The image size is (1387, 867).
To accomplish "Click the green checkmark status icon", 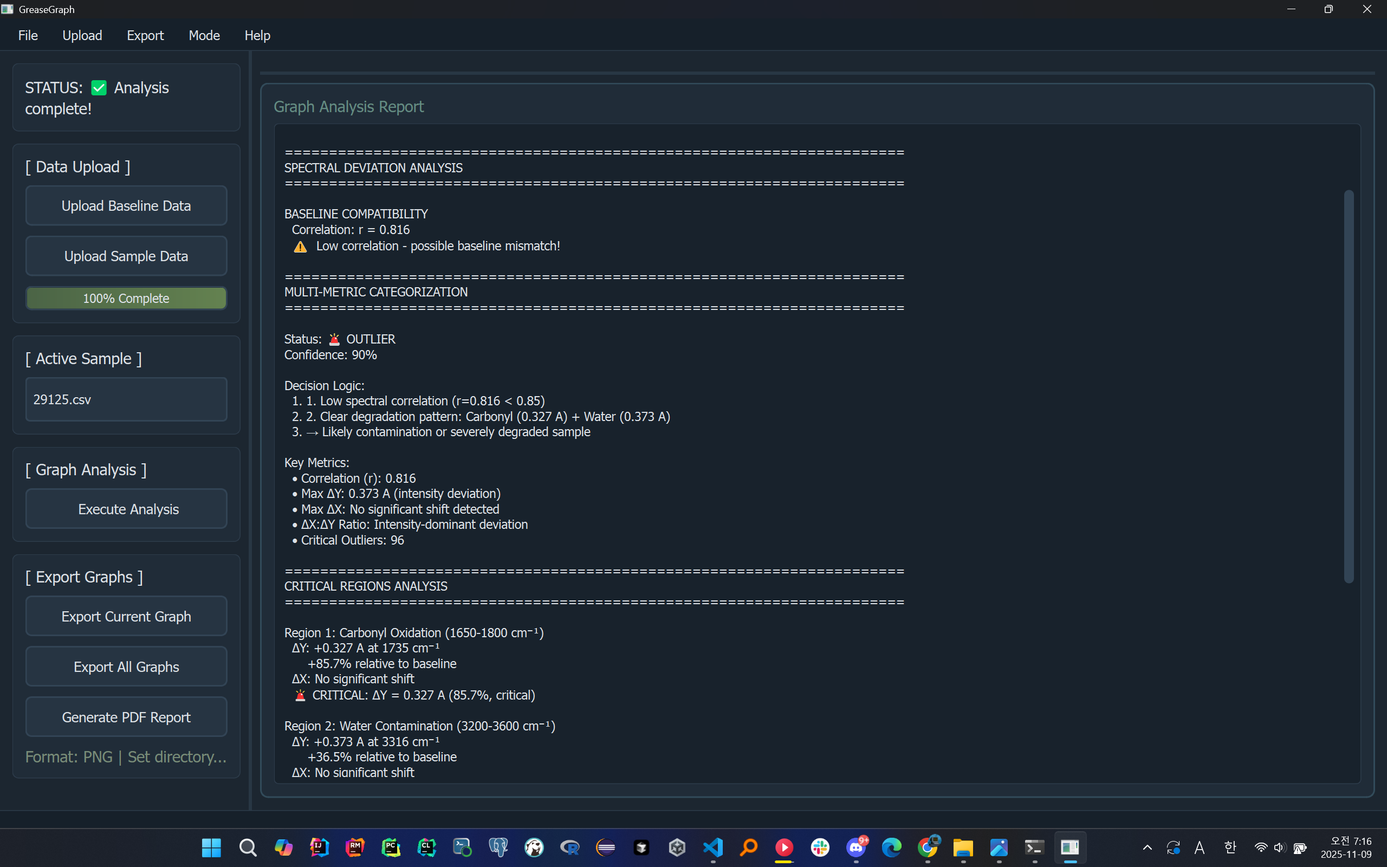I will [99, 88].
